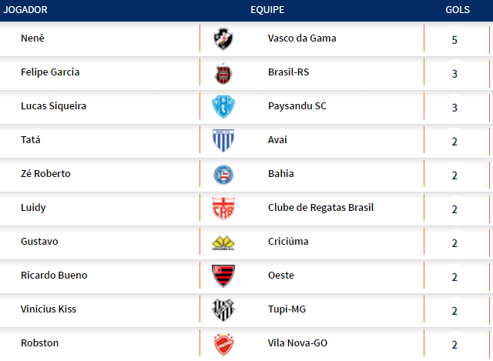This screenshot has width=493, height=361.
Task: Select the Paysandu SC club badge
Action: coord(223,106)
